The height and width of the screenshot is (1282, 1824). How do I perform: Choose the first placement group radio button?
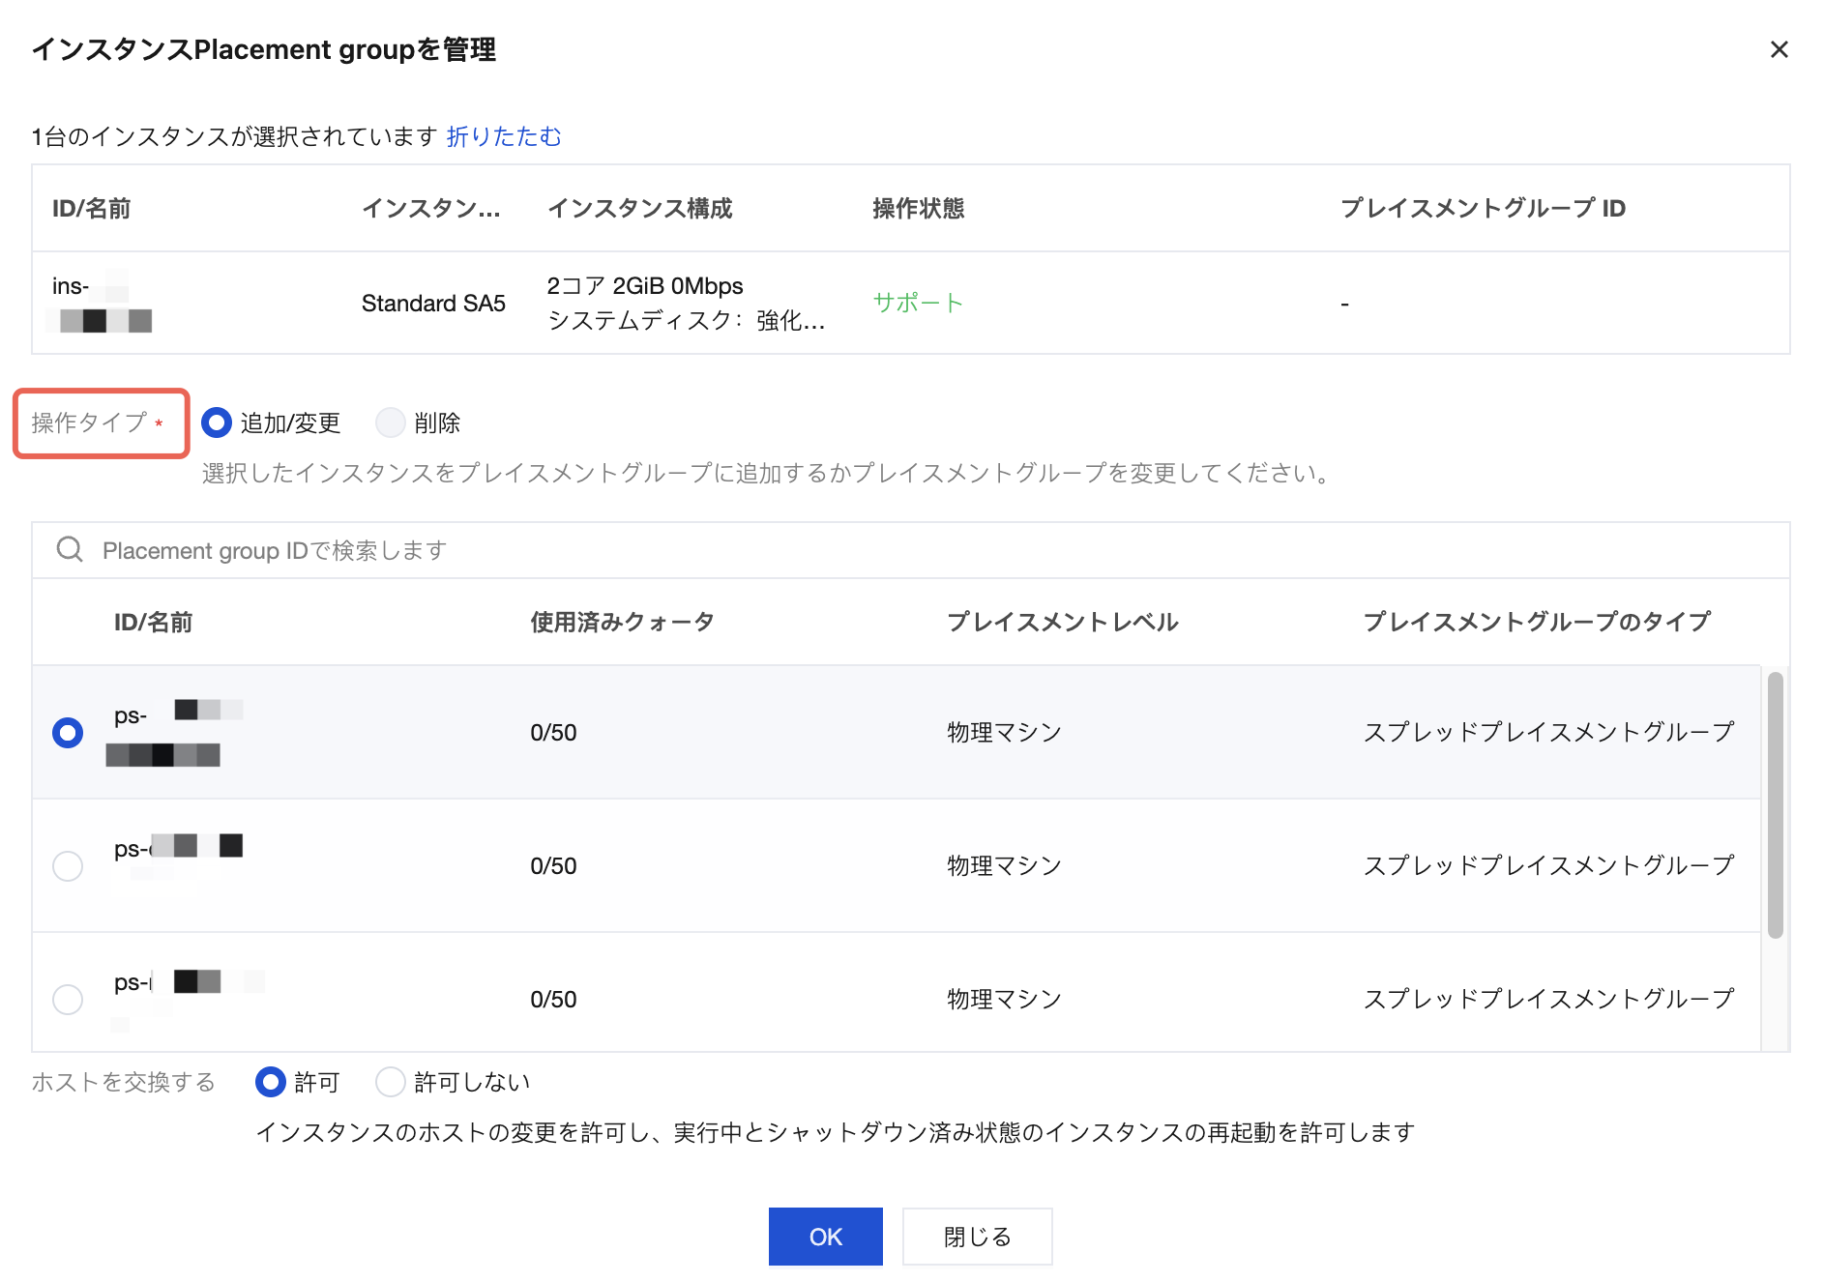click(68, 733)
